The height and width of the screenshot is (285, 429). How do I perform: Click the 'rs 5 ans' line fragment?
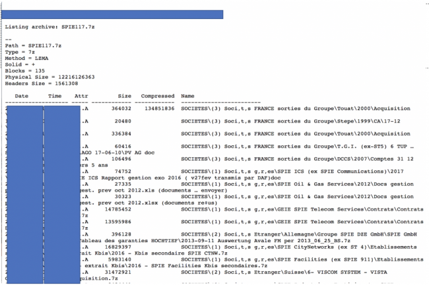[x=94, y=165]
